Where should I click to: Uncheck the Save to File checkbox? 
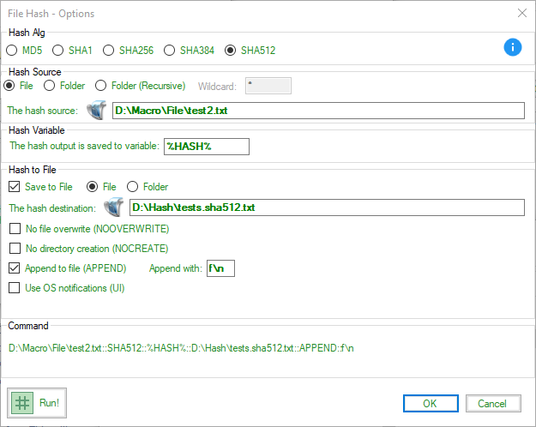tap(15, 186)
